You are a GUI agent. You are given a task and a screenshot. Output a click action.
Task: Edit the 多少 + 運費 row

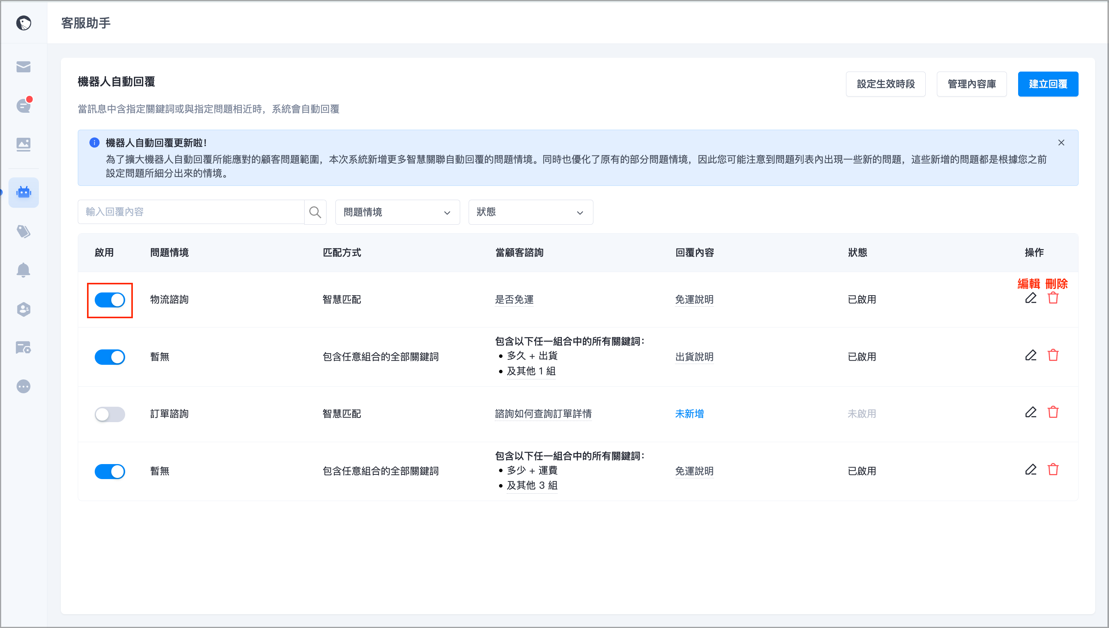[x=1031, y=470]
